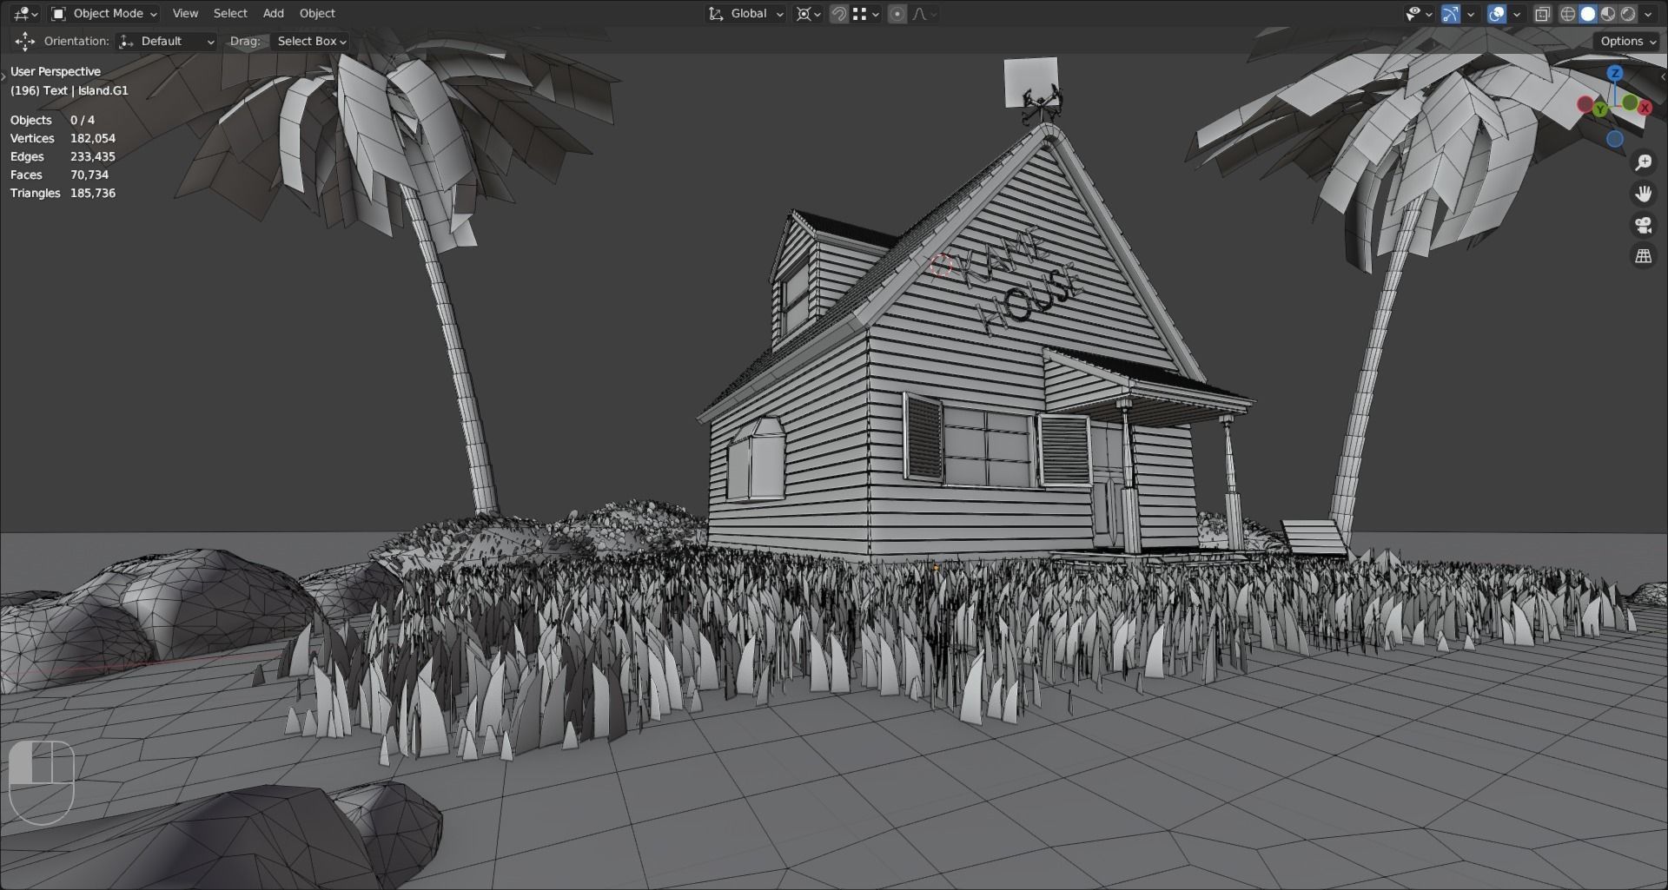Viewport: 1668px width, 890px height.
Task: Open the shading options dropdown arrow
Action: pyautogui.click(x=1648, y=13)
